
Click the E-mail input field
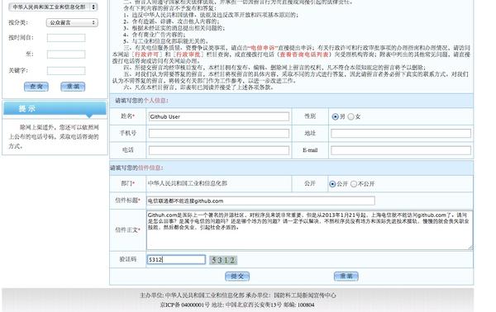tap(401, 150)
